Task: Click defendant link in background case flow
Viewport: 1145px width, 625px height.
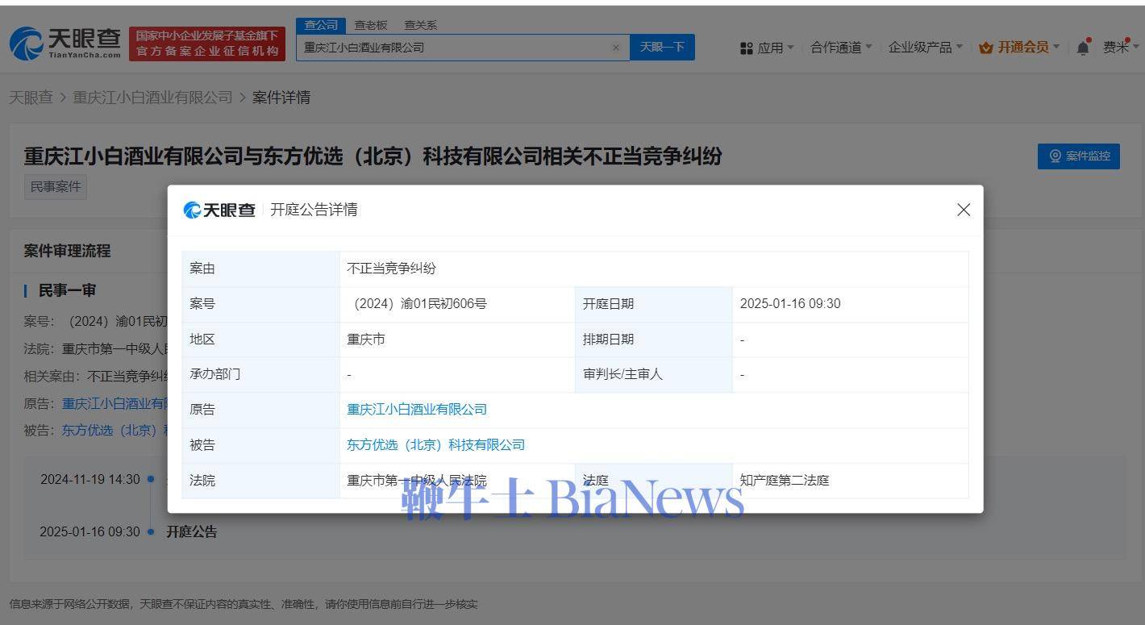Action: click(x=114, y=430)
